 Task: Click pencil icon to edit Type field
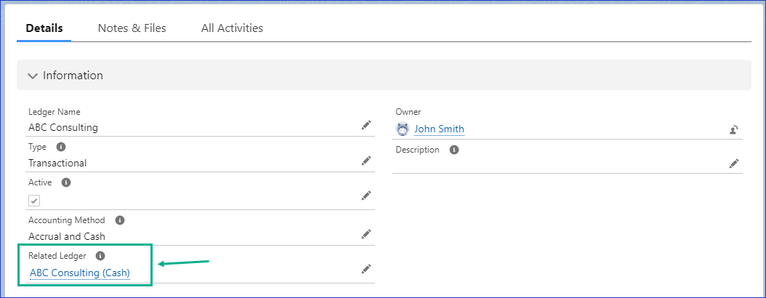[x=366, y=161]
